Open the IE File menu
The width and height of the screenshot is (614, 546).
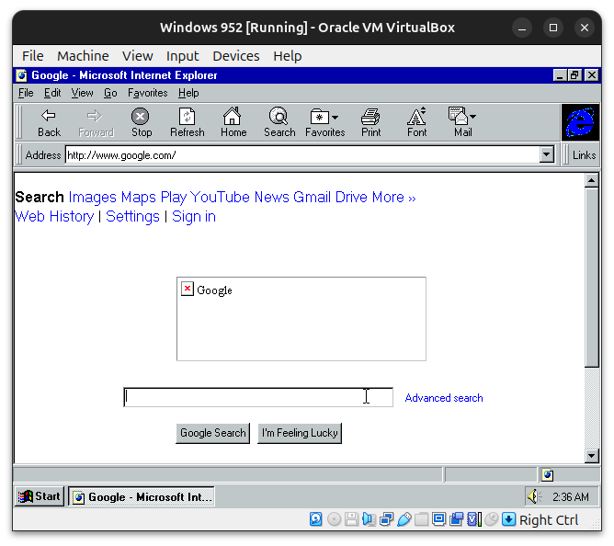(26, 93)
